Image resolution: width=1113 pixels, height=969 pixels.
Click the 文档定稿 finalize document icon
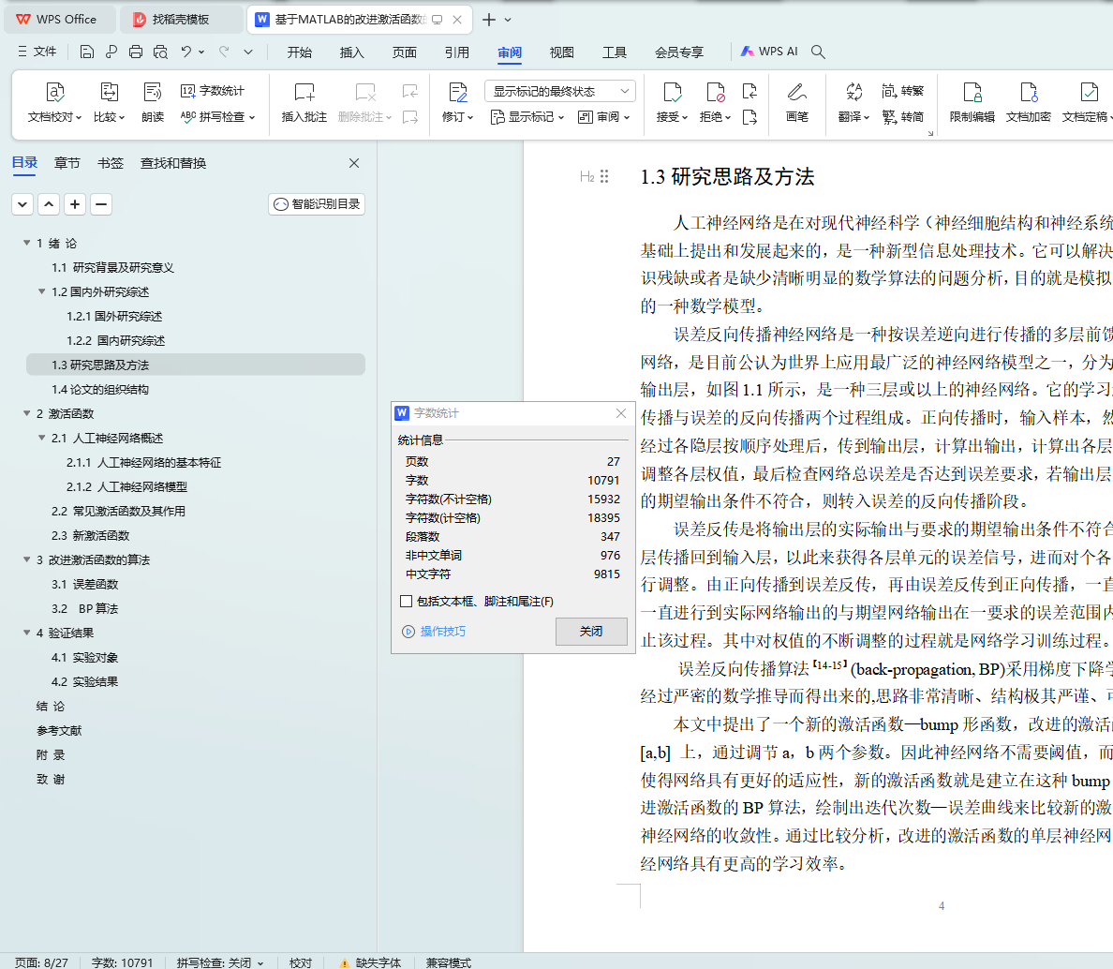pyautogui.click(x=1088, y=92)
